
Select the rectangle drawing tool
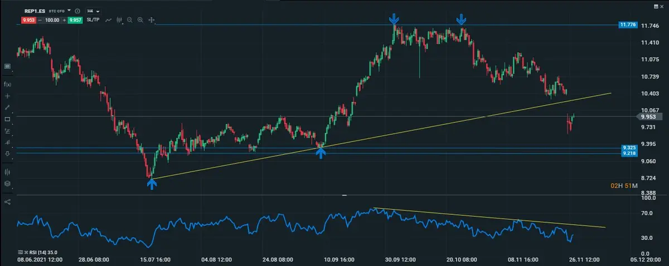tap(7, 119)
